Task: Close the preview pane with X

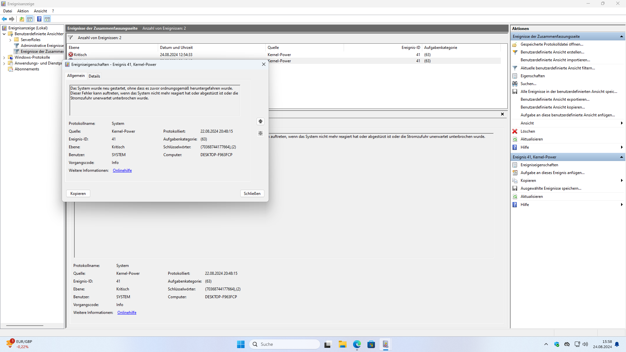Action: point(502,114)
